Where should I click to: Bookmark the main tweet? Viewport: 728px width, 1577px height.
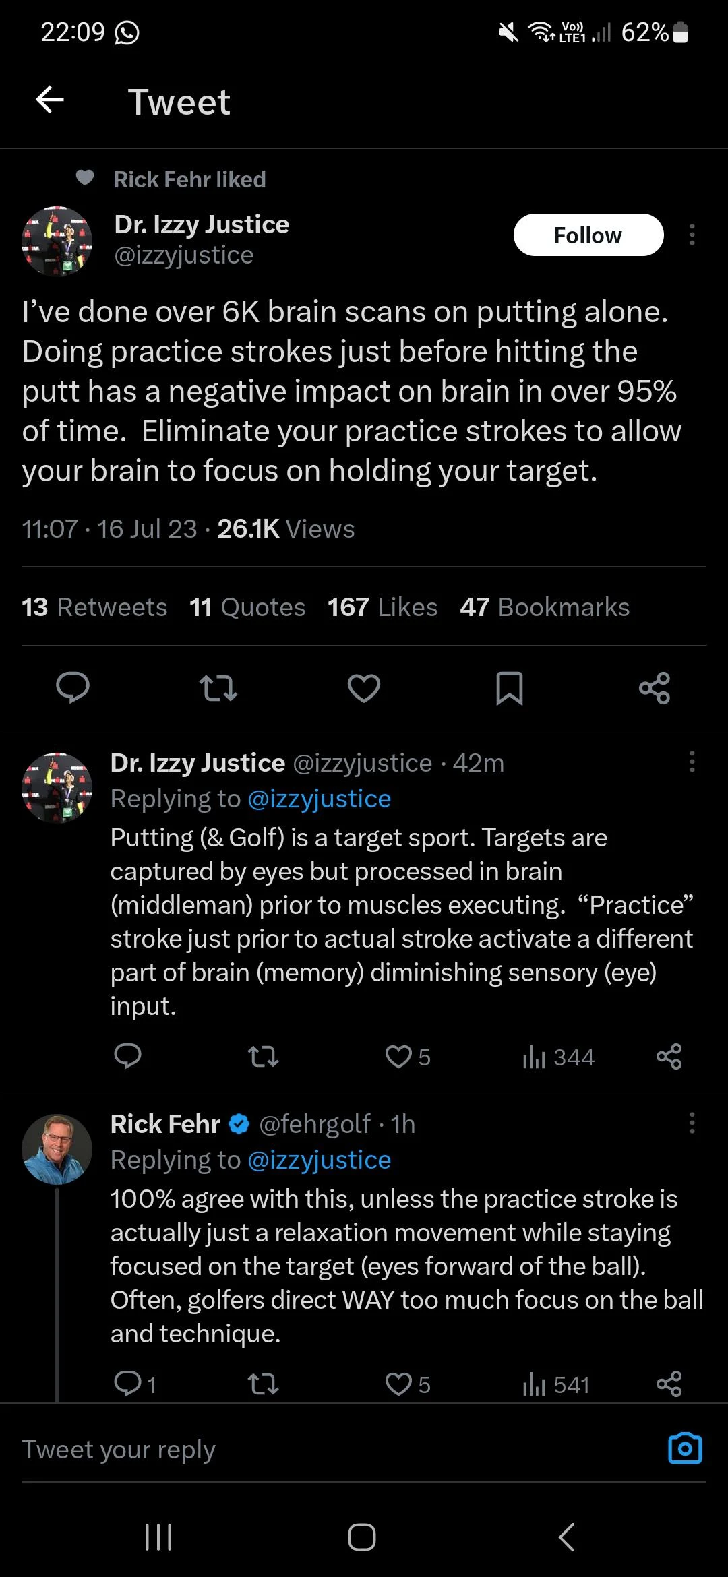(x=510, y=687)
